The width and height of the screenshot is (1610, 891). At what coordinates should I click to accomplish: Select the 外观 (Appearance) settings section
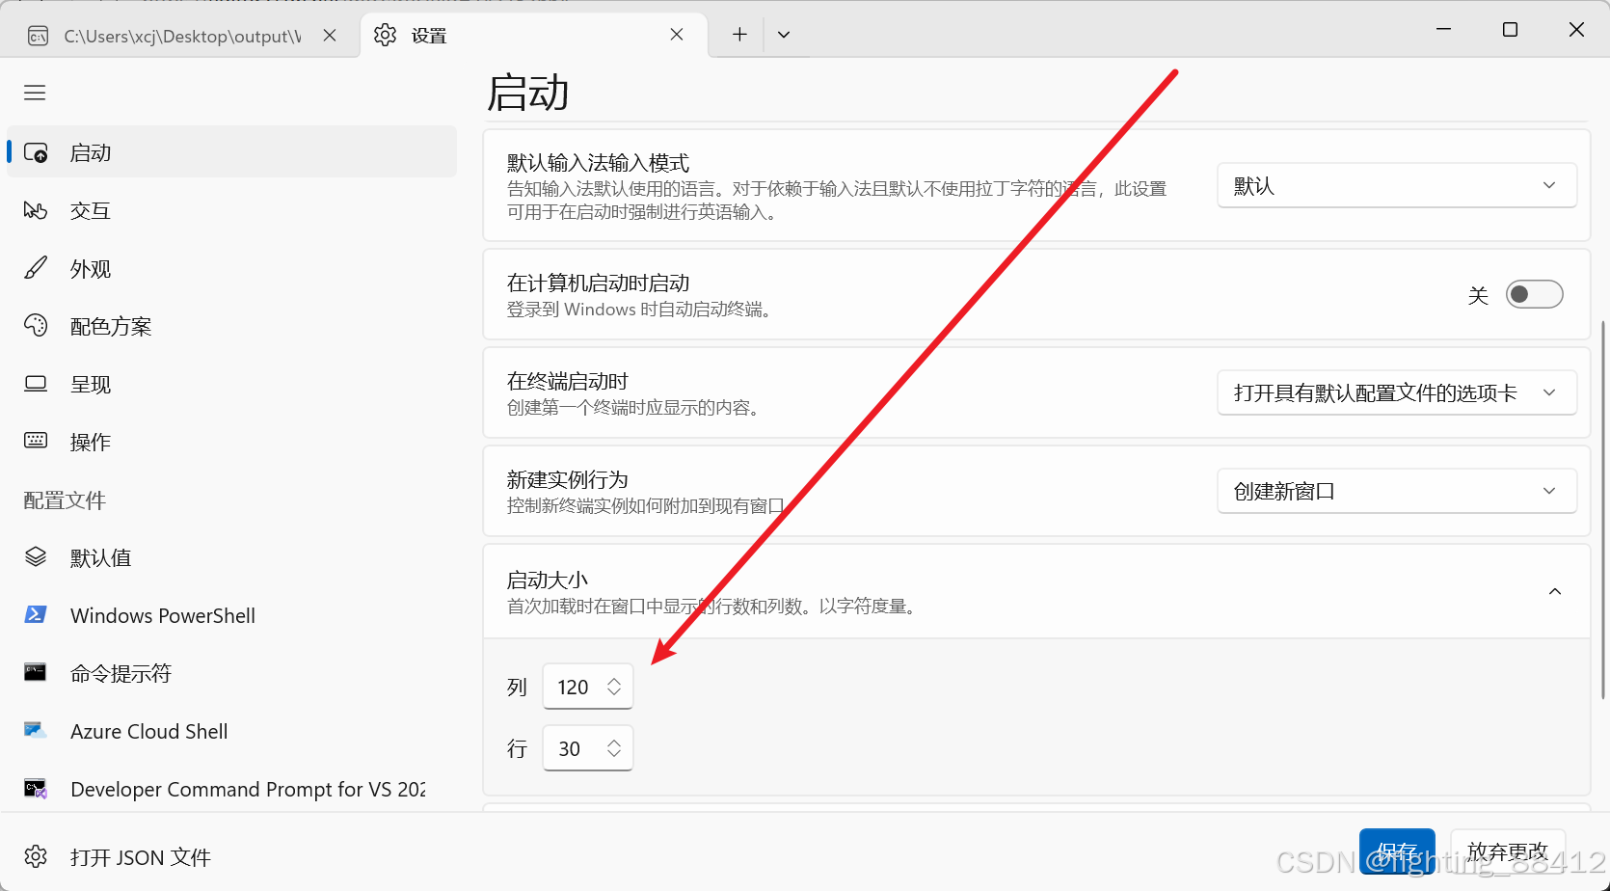pyautogui.click(x=92, y=268)
